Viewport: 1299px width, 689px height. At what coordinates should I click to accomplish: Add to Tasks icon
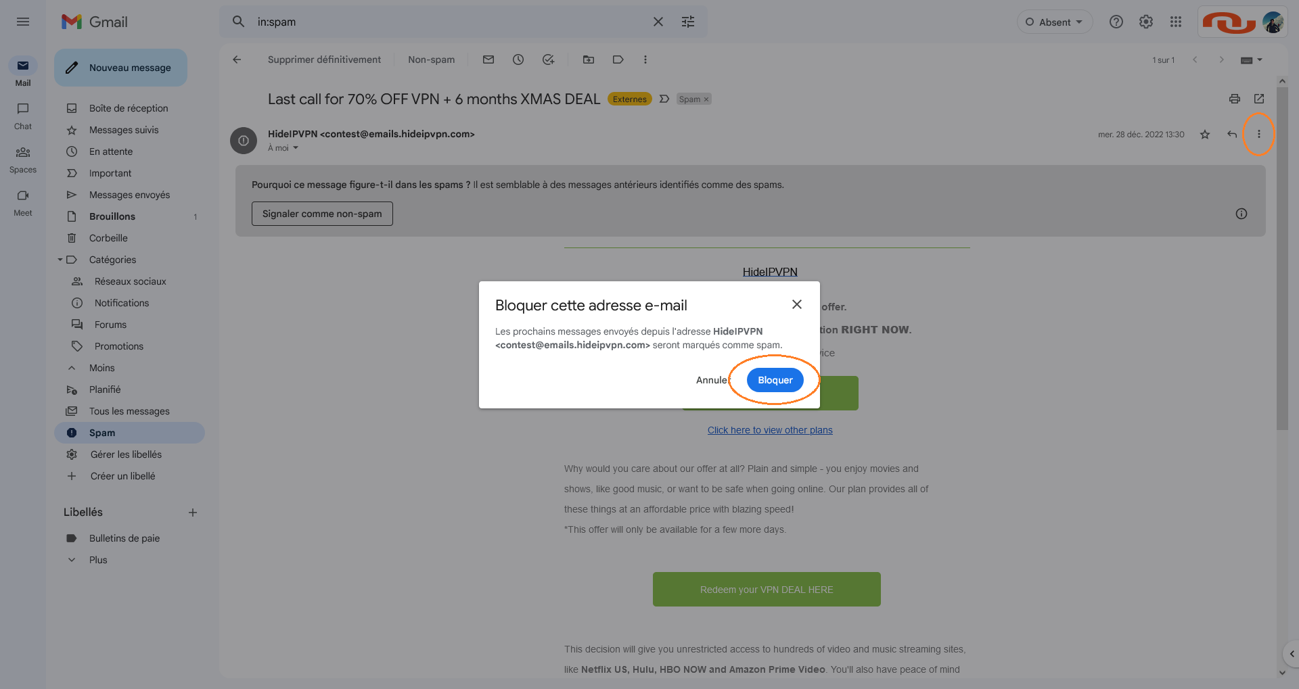[548, 60]
